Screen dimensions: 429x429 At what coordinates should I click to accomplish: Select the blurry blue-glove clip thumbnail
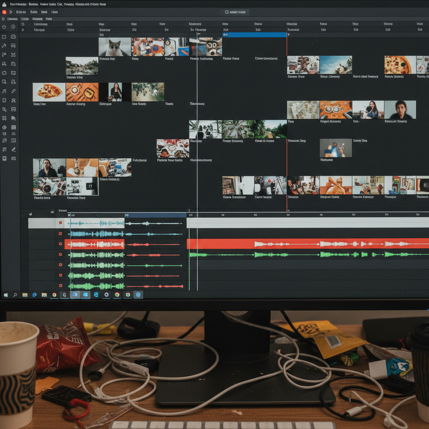coord(336,148)
